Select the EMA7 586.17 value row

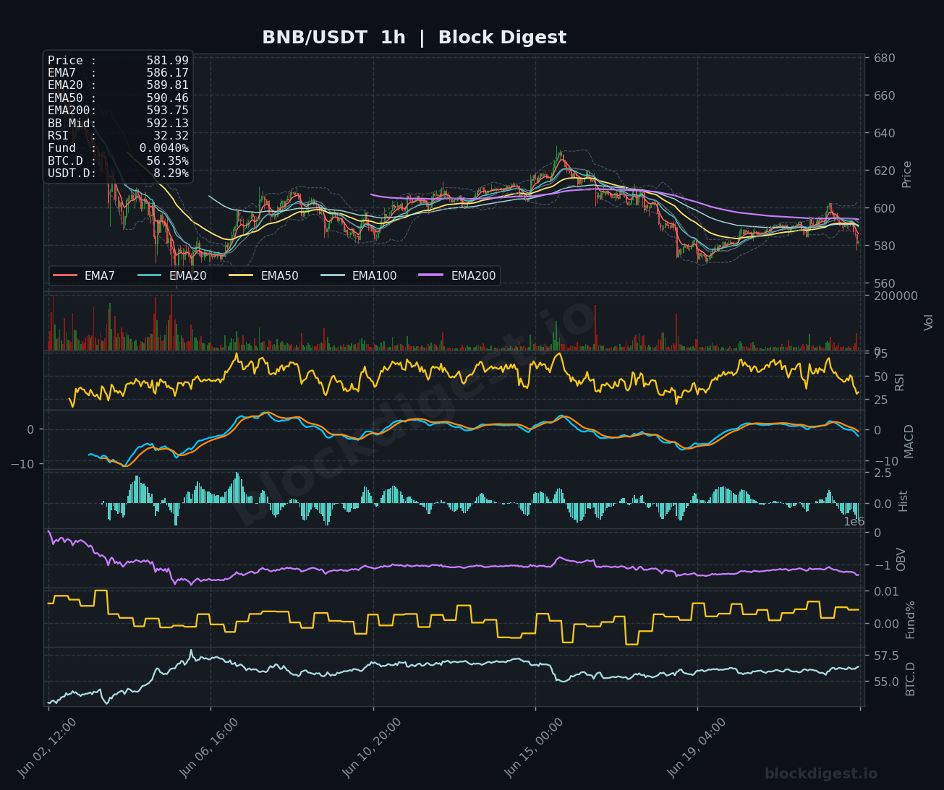(118, 73)
